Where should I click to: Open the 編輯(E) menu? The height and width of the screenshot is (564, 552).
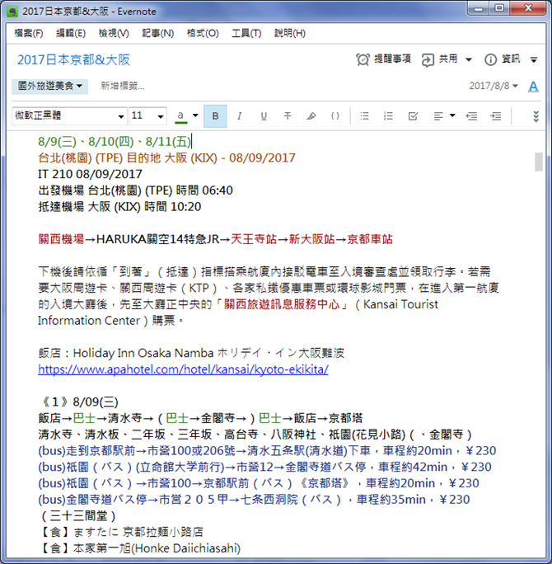click(x=71, y=34)
